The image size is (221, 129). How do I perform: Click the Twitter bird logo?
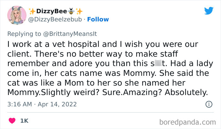[x=209, y=11]
